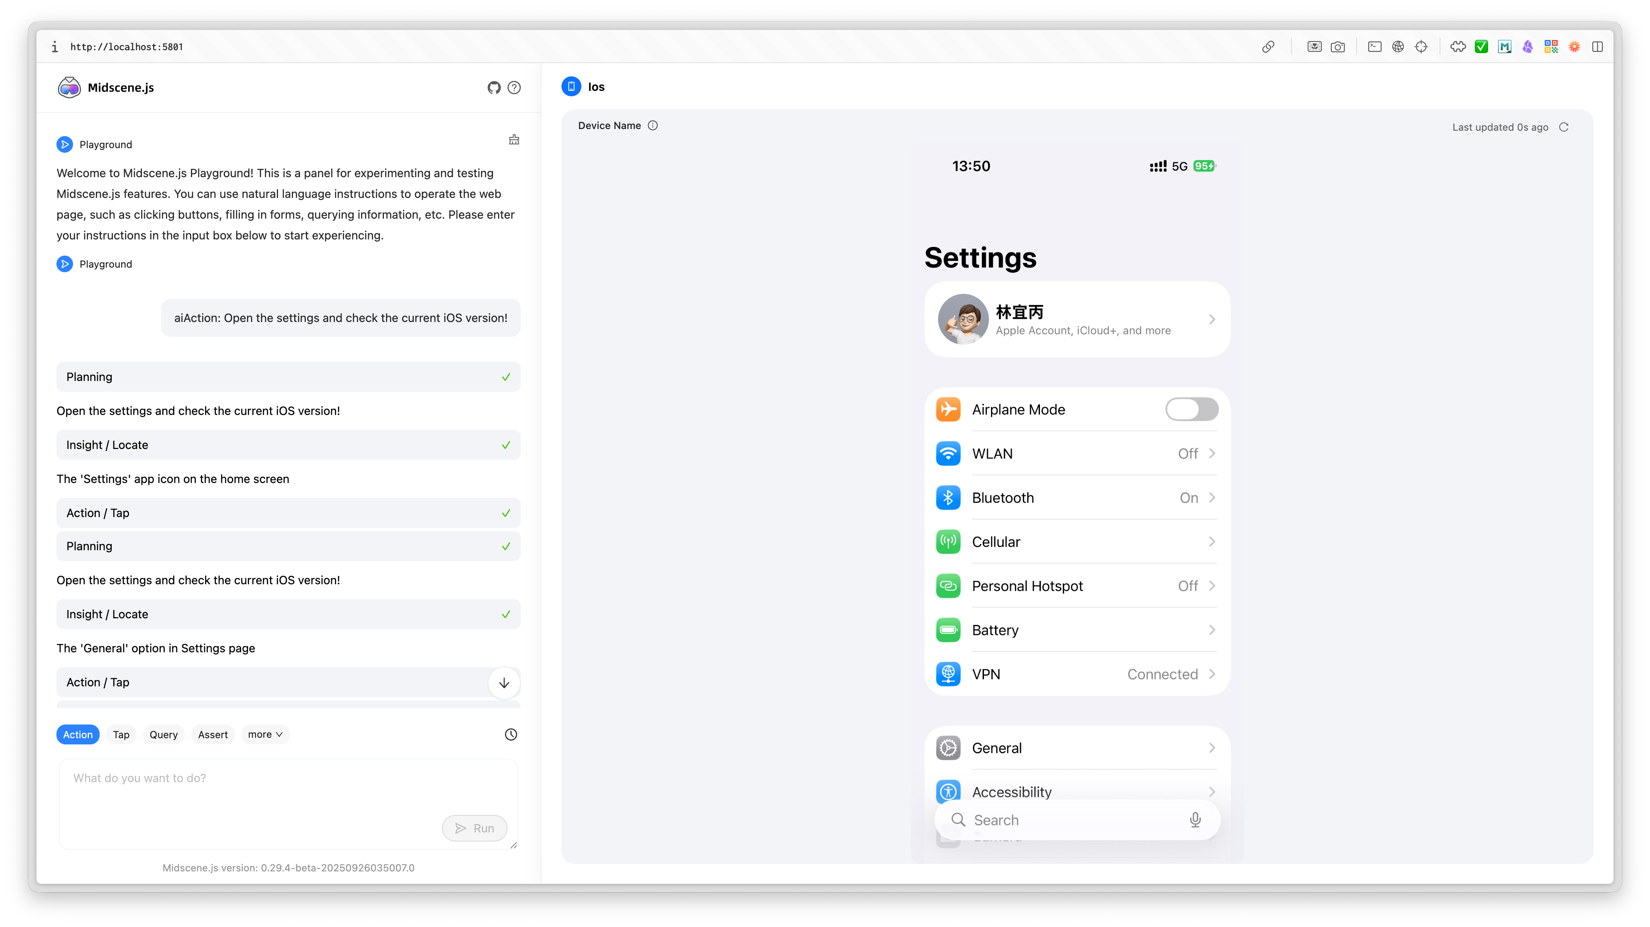The height and width of the screenshot is (927, 1650).
Task: Open the GitHub icon link
Action: coord(493,88)
